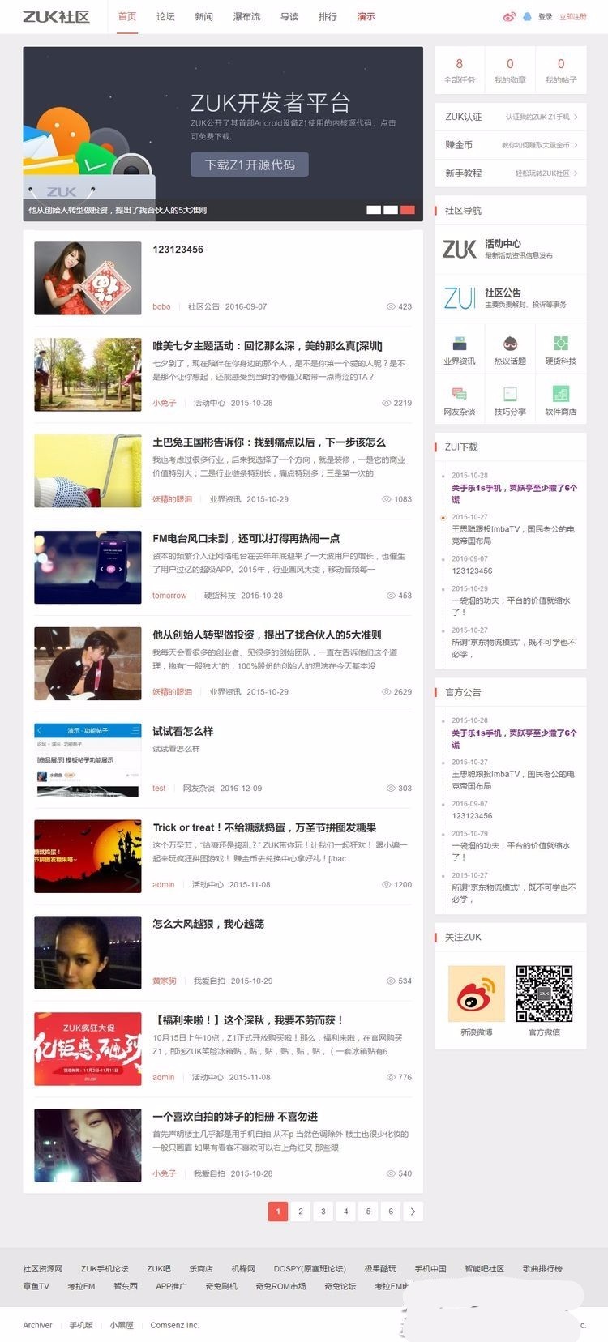Click the Weibo login icon in header

509,16
